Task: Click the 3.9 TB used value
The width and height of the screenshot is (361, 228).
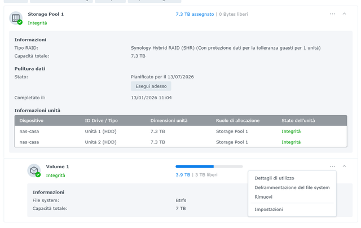Action: click(183, 175)
